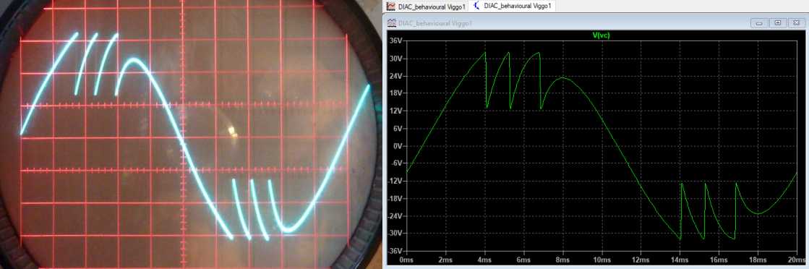Click the -36V label on vertical axis
Image resolution: width=809 pixels, height=269 pixels.
tap(395, 251)
